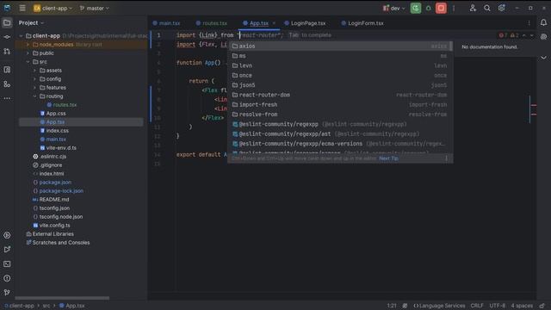Screen dimensions: 551x310
Task: Open IDE settings gear
Action: [x=501, y=8]
